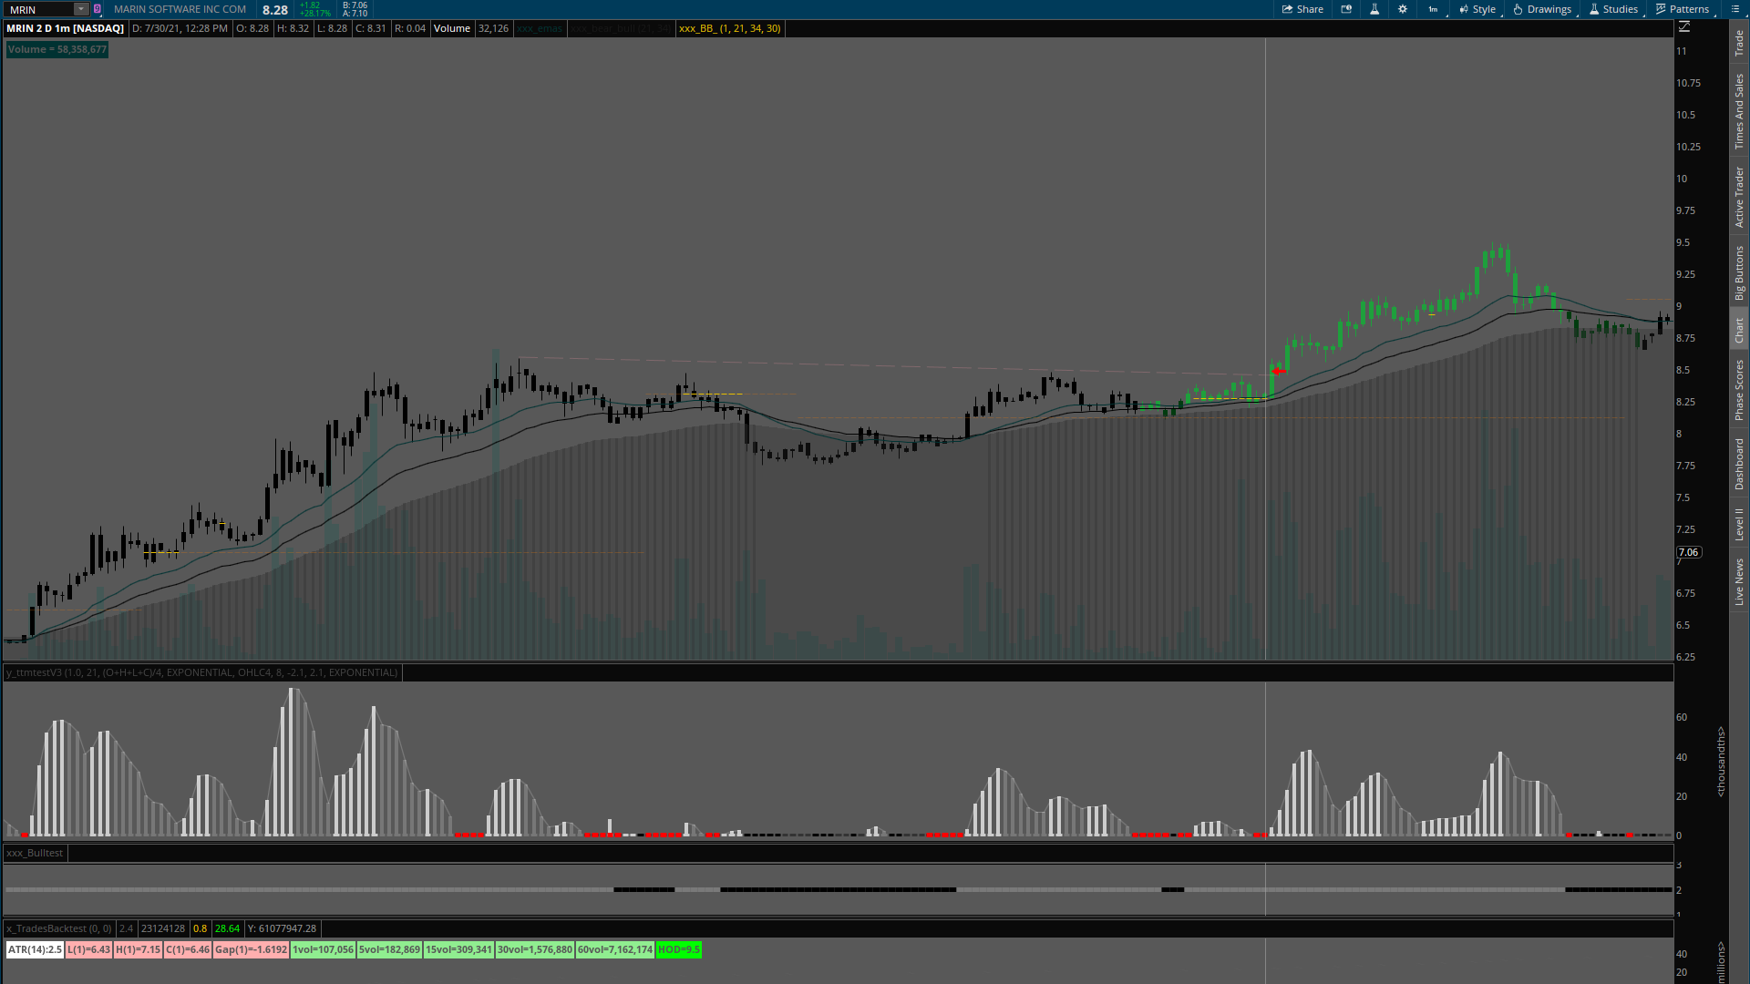Switch to the Times And Sales sidebar tab
1750x984 pixels.
tap(1739, 111)
